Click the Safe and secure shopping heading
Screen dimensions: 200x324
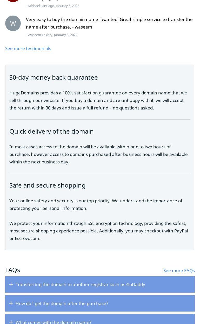tap(47, 185)
